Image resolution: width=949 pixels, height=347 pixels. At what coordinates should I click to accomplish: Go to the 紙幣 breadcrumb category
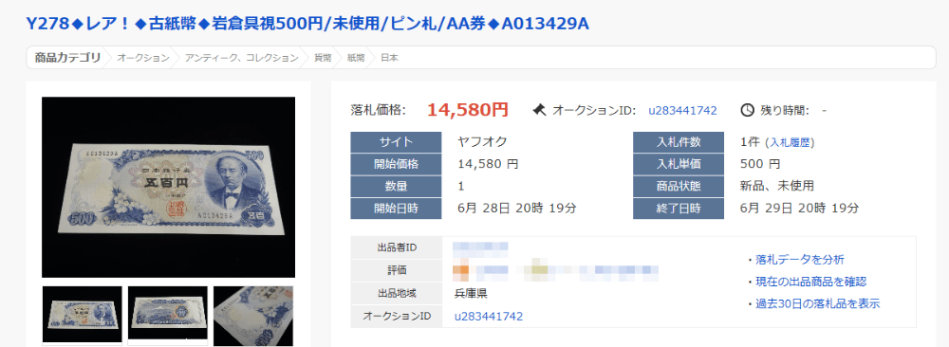coord(356,58)
